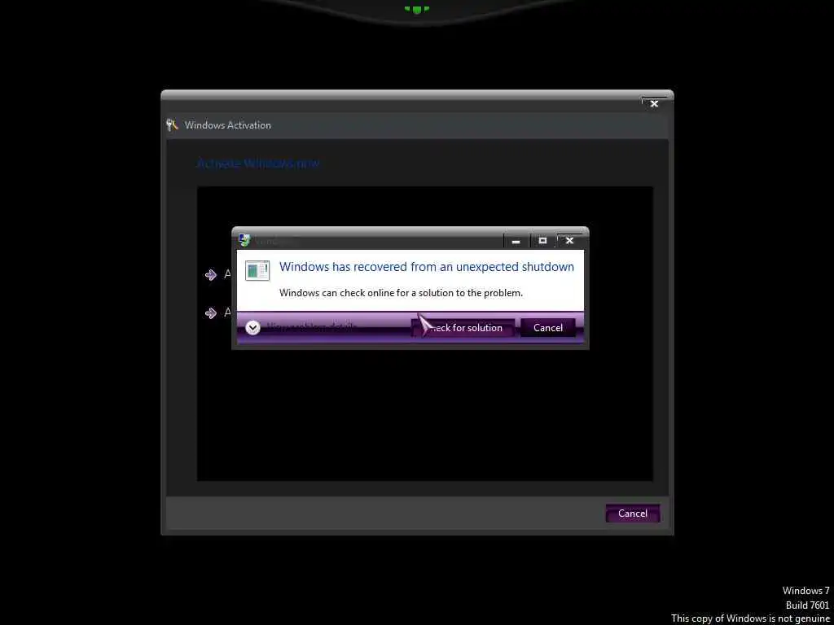Cancel the unexpected shutdown dialog
This screenshot has height=625, width=834.
point(548,328)
